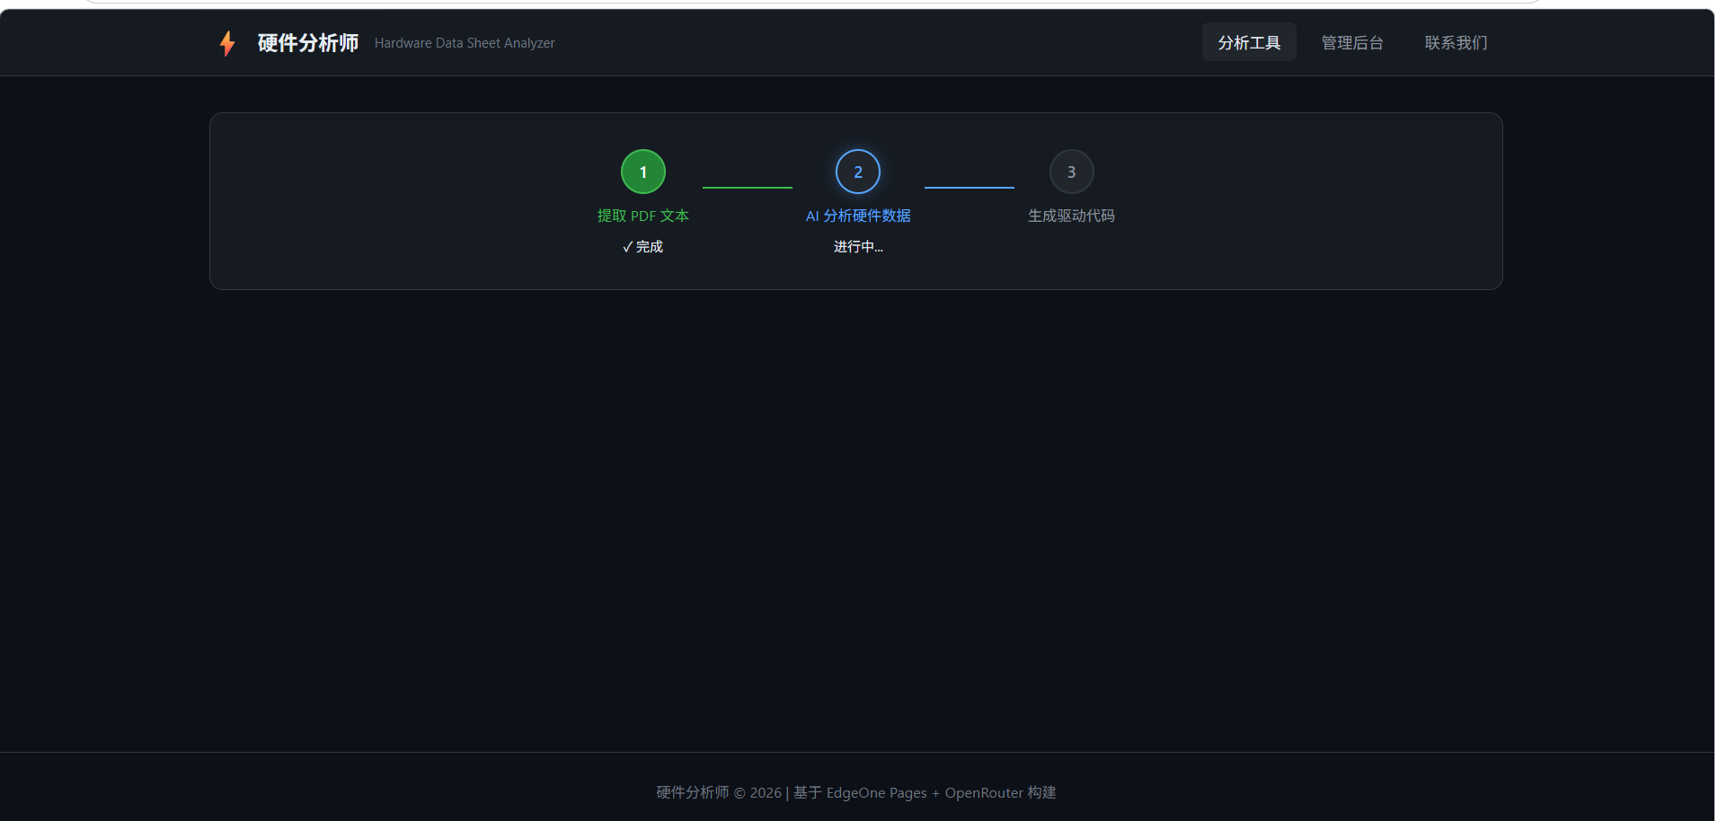Click the green step 1 circle
This screenshot has width=1718, height=821.
pos(643,172)
